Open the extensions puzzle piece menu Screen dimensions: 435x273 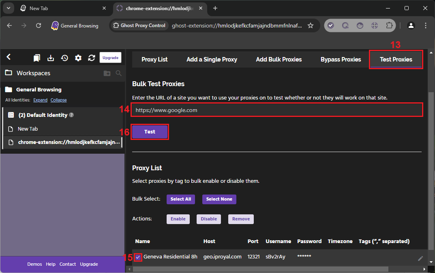pyautogui.click(x=389, y=25)
